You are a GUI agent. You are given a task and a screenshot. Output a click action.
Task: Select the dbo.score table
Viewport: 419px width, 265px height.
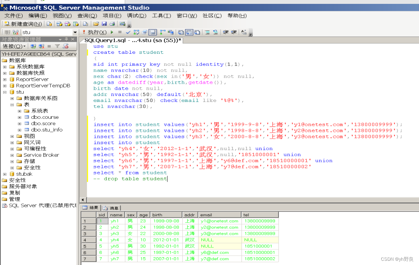pos(43,123)
